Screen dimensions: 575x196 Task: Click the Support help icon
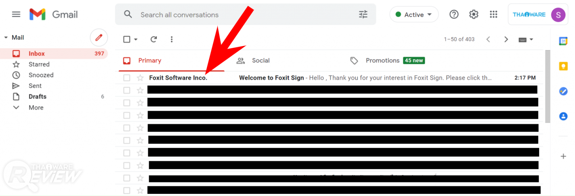454,14
